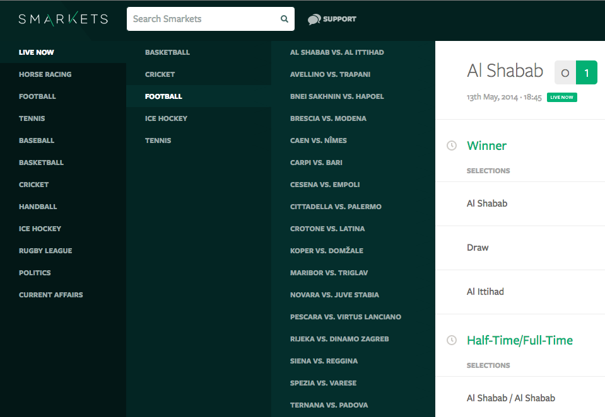Click the green score box showing 1

coord(587,72)
